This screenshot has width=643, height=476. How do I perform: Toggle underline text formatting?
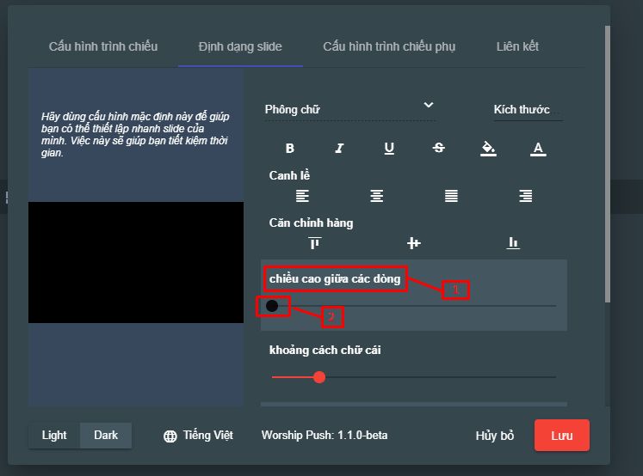[389, 148]
